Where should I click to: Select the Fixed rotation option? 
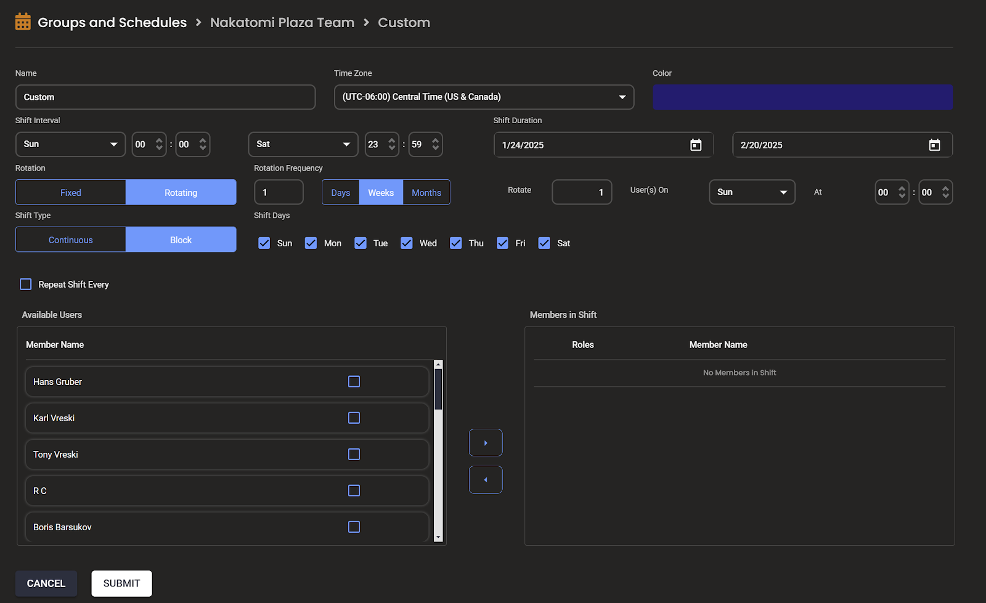coord(71,192)
